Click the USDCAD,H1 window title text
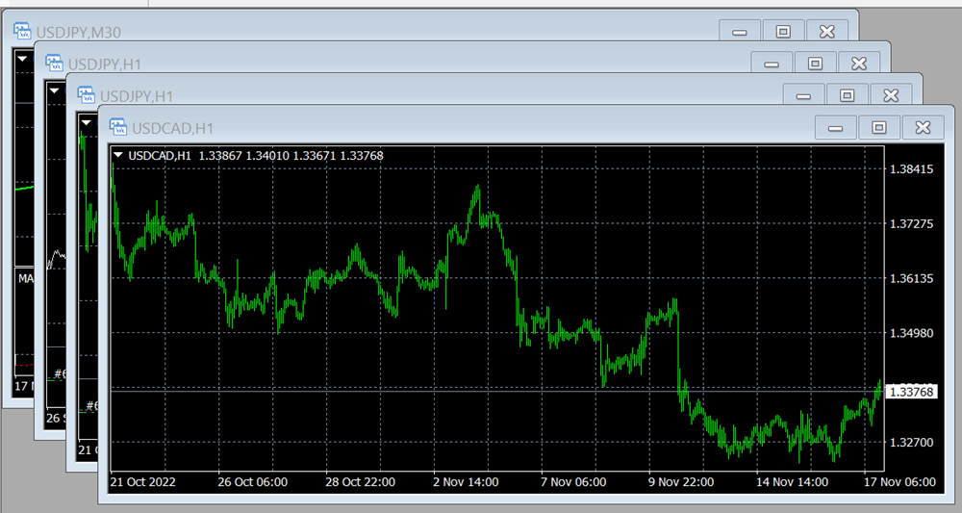Viewport: 962px width, 513px height. click(172, 128)
